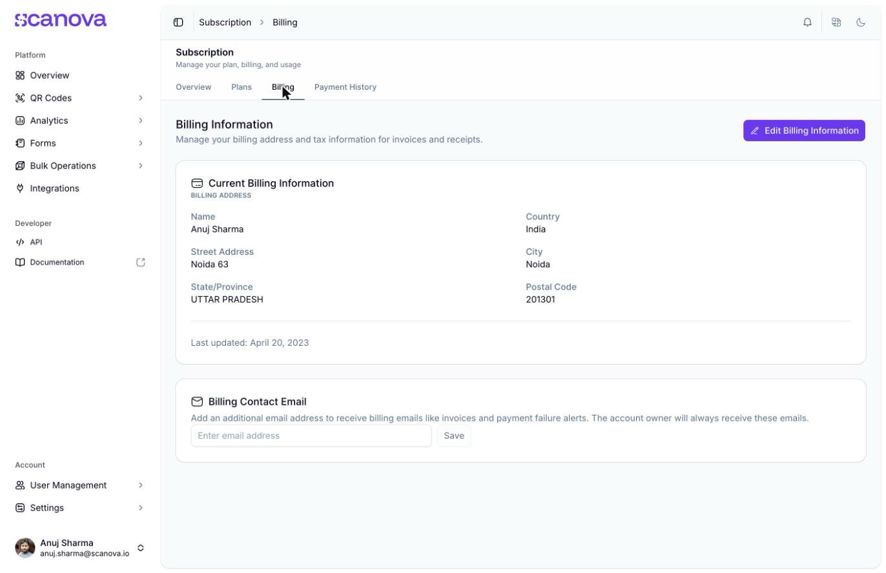The image size is (886, 573).
Task: Click the user avatar photo
Action: point(25,548)
